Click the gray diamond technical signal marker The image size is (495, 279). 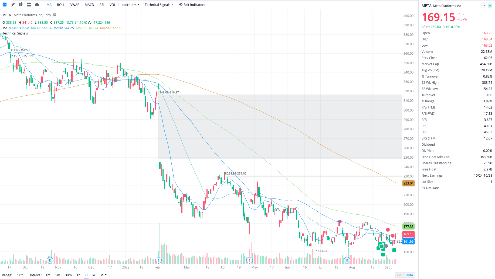[x=386, y=246]
